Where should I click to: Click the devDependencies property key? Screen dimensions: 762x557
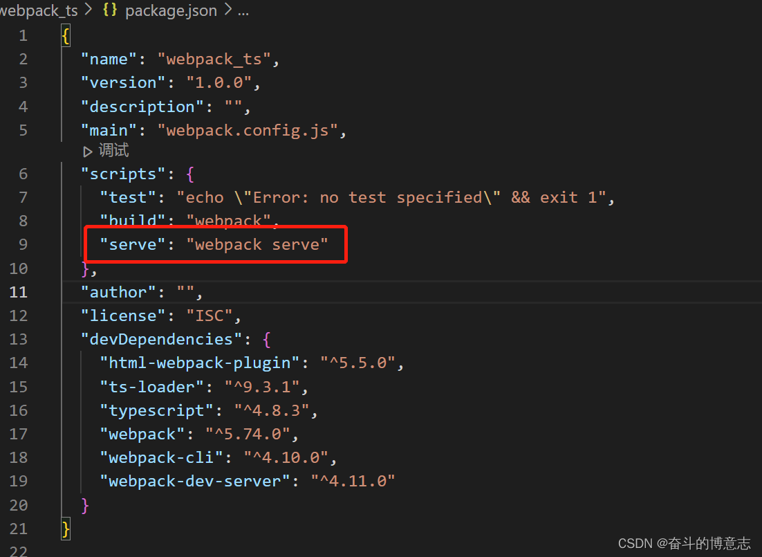pos(161,338)
